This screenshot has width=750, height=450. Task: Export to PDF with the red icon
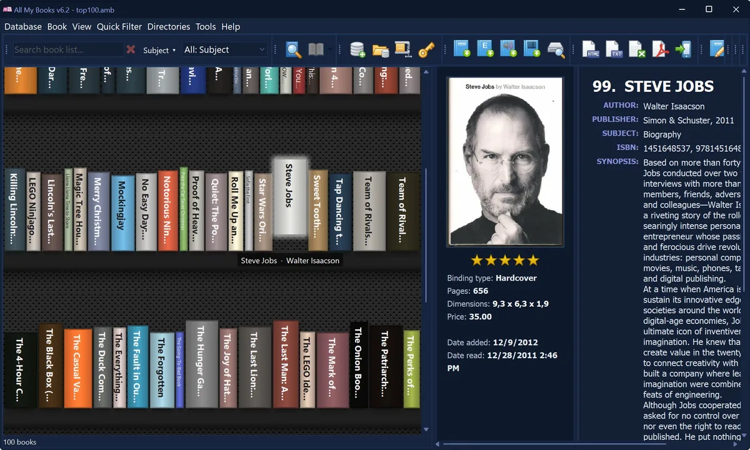point(661,49)
